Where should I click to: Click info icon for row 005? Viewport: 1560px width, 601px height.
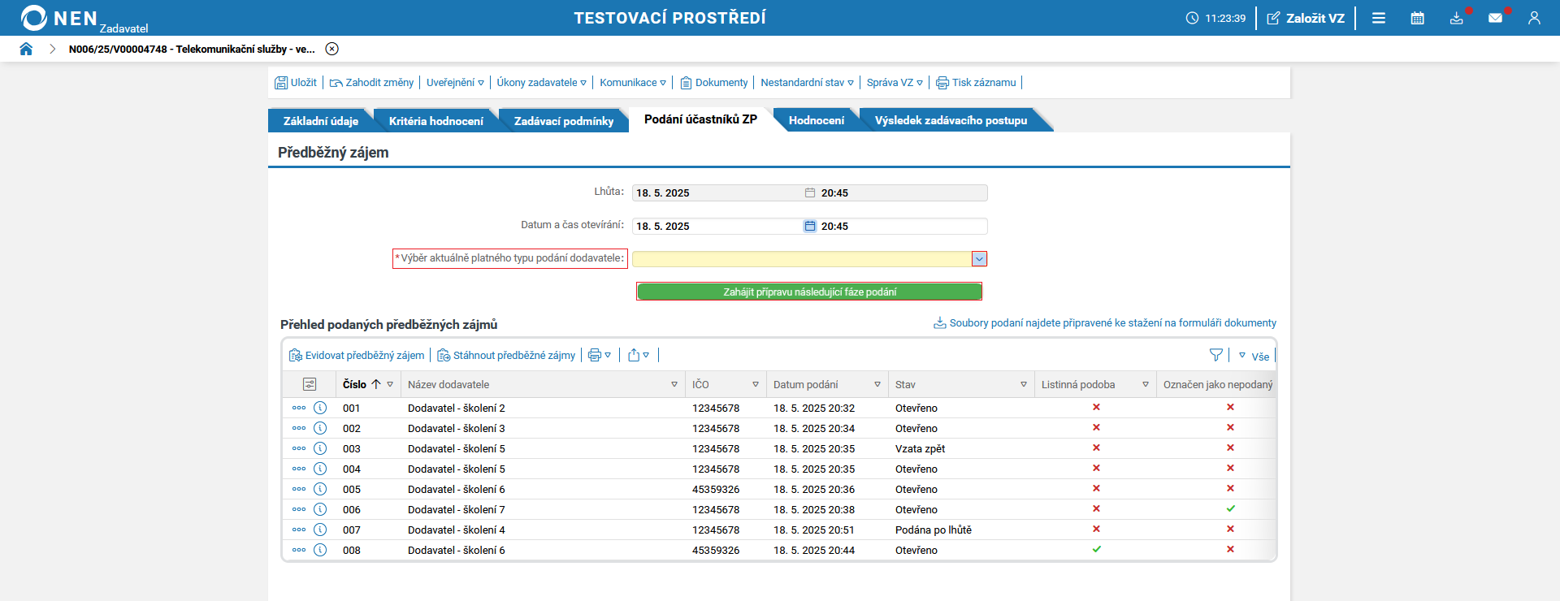(320, 489)
